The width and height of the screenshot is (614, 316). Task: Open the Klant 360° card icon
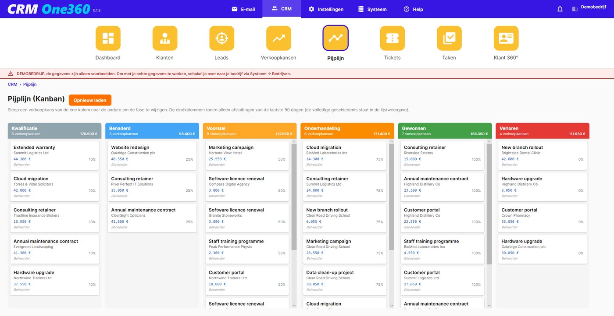coord(506,38)
